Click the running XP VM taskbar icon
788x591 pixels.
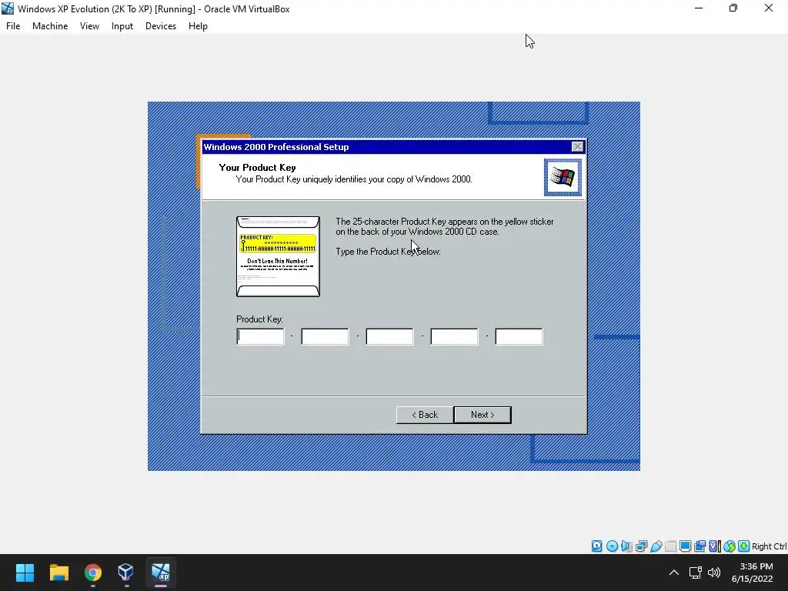point(161,573)
